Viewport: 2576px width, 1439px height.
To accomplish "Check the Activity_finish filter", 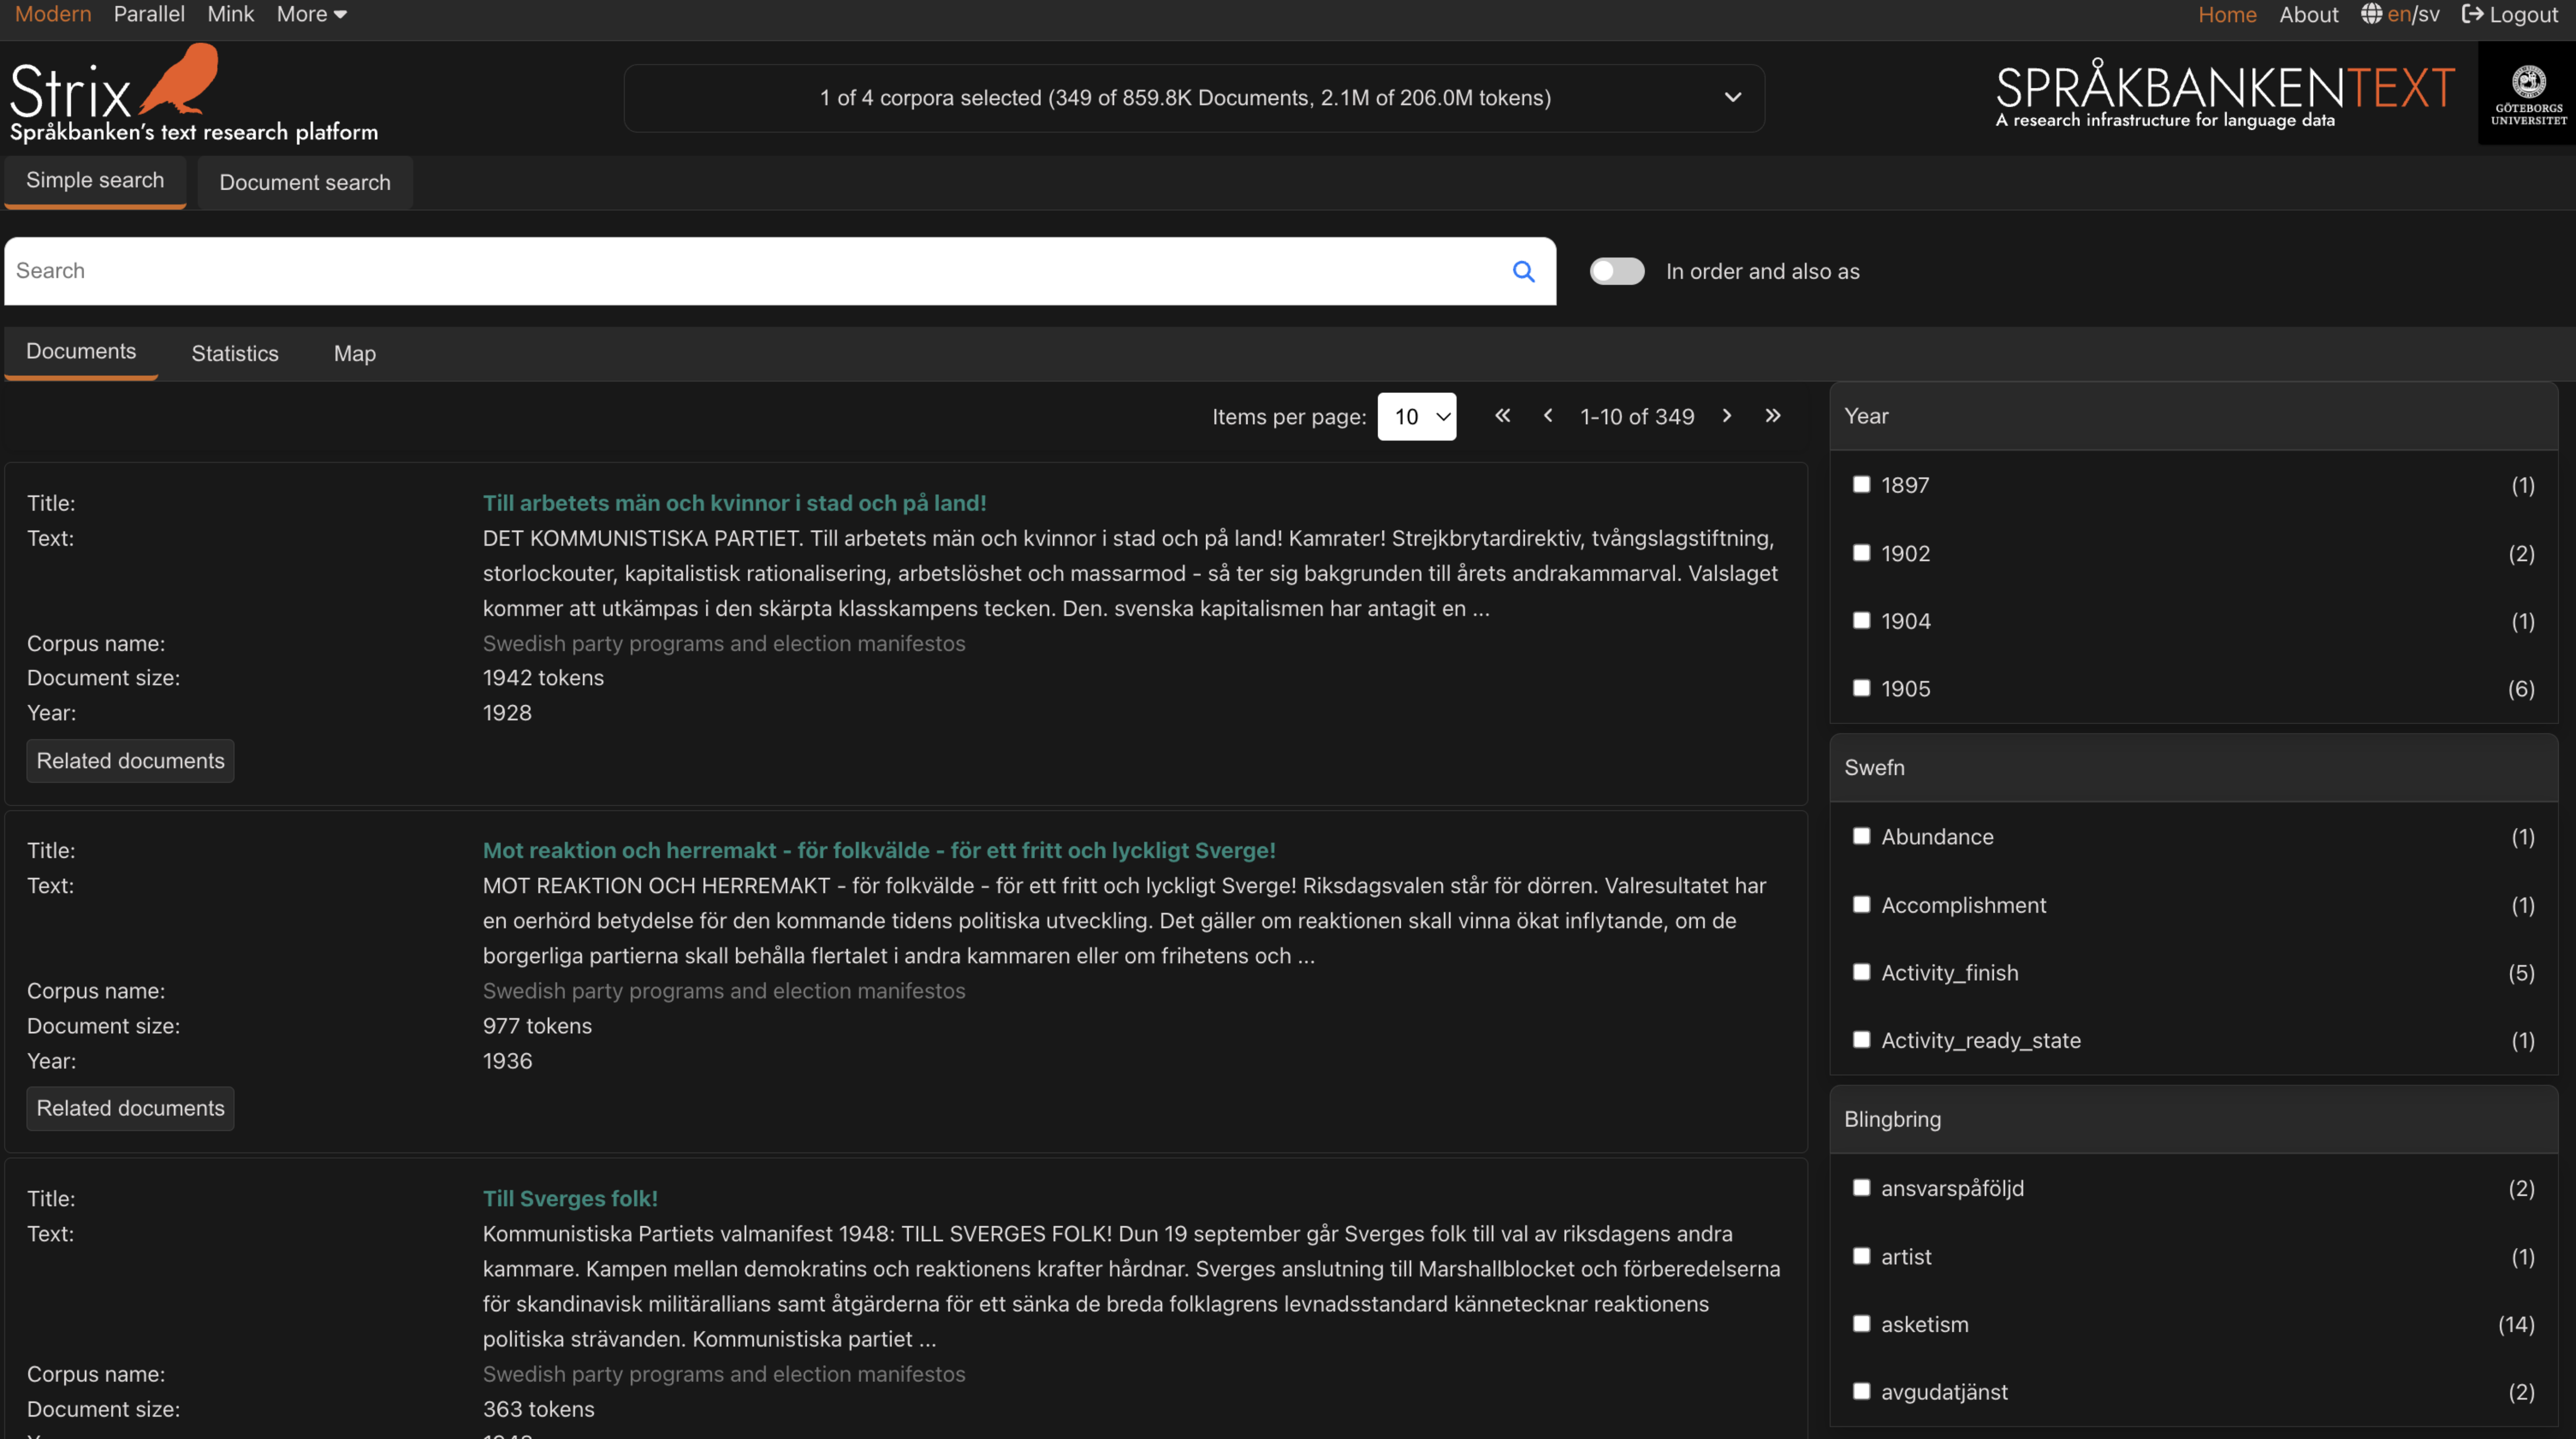I will click(1861, 972).
